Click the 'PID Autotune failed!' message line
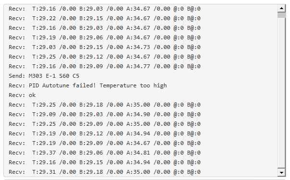 pos(88,85)
